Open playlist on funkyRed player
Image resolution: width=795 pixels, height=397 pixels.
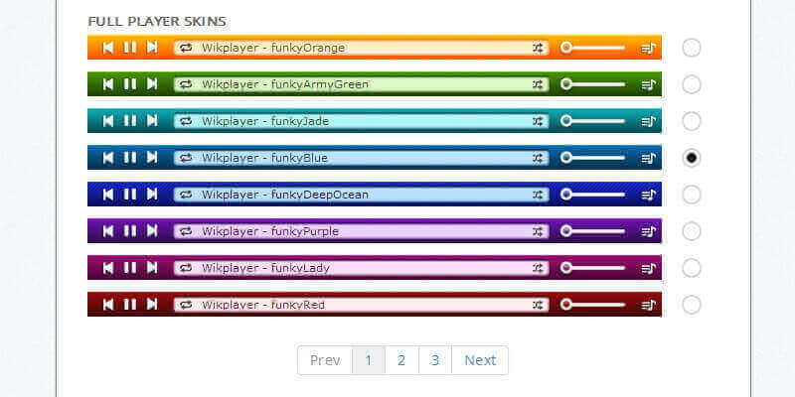[649, 306]
